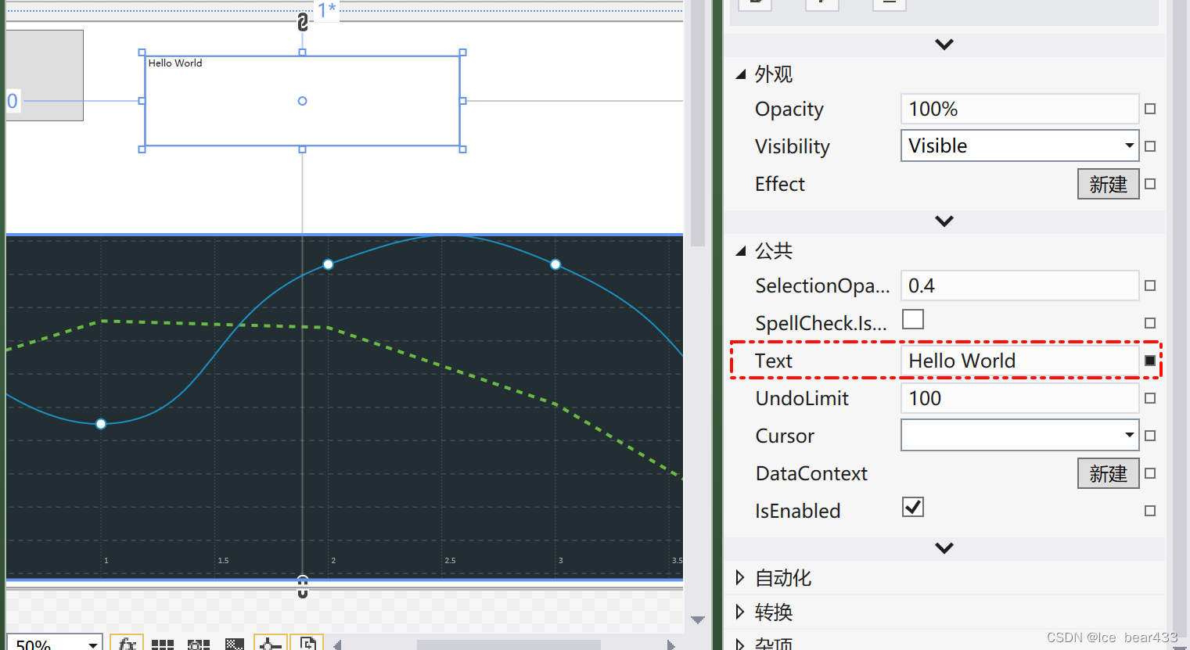
Task: Select the blue curve control point near axis value 3
Action: [x=555, y=264]
